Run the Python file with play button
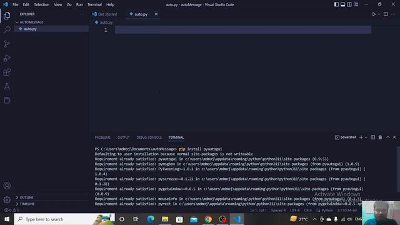Image resolution: width=400 pixels, height=225 pixels. [374, 14]
